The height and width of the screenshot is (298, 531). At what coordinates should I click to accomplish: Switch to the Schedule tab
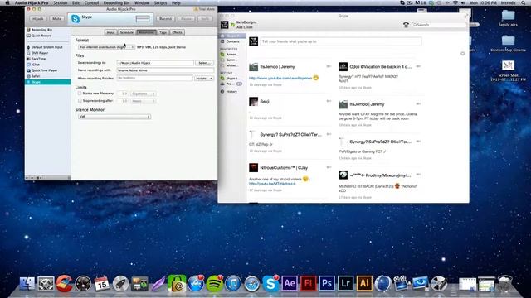[x=127, y=32]
